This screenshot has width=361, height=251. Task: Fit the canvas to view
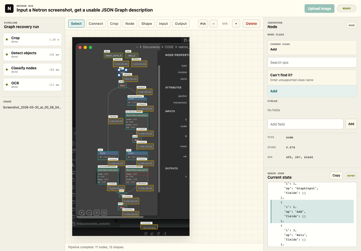click(203, 24)
